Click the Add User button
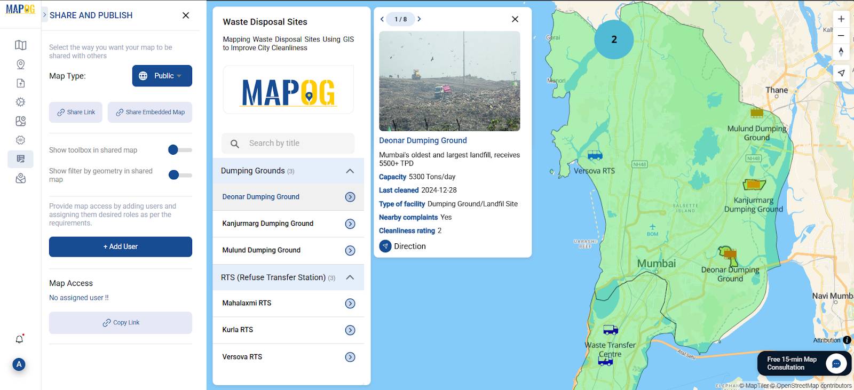The width and height of the screenshot is (854, 390). tap(121, 246)
